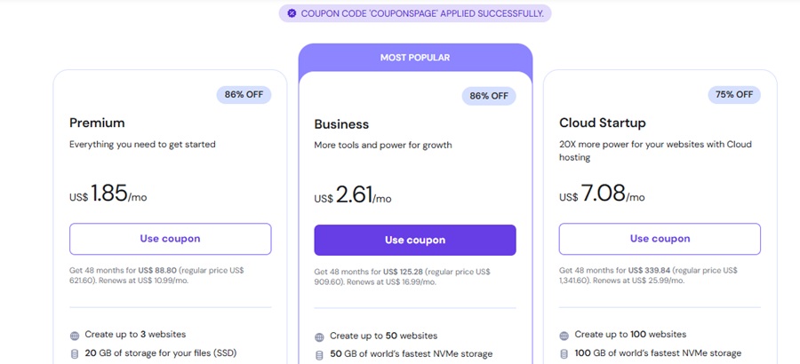Click the Premium plan heading
The height and width of the screenshot is (364, 800).
(x=97, y=123)
